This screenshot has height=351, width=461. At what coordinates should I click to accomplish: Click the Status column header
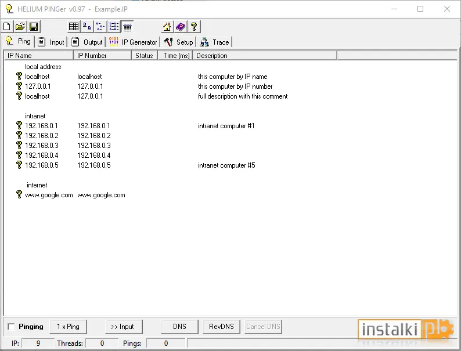145,55
